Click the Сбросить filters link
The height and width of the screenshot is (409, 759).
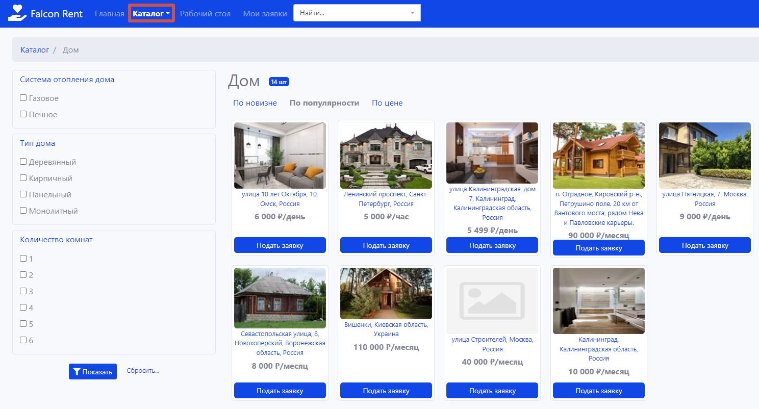tap(143, 371)
